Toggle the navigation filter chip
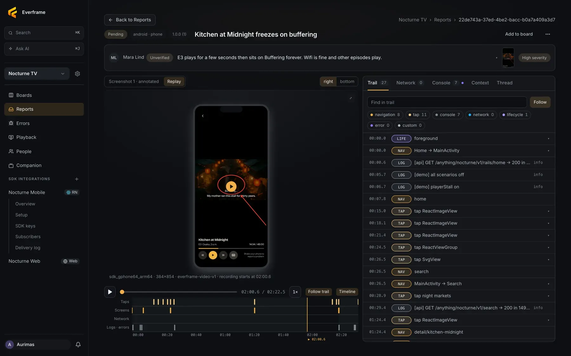 [x=385, y=115]
